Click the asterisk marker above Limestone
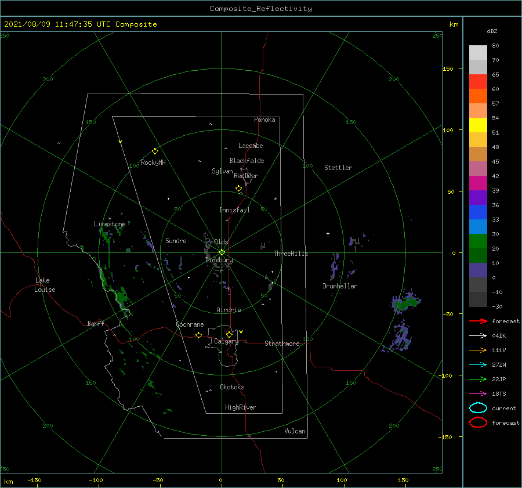The width and height of the screenshot is (522, 488). (x=110, y=219)
